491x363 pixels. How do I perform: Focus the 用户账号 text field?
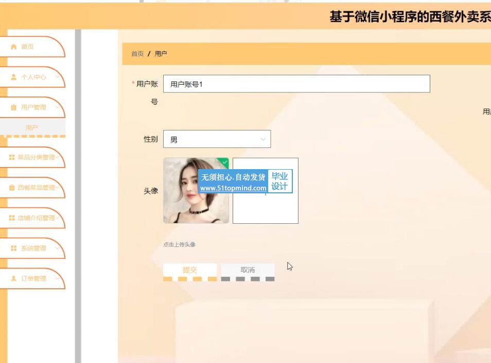(296, 84)
